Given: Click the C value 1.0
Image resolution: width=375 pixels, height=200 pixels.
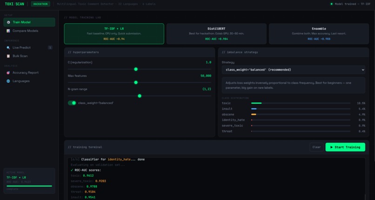Looking at the screenshot, I should coord(208,62).
